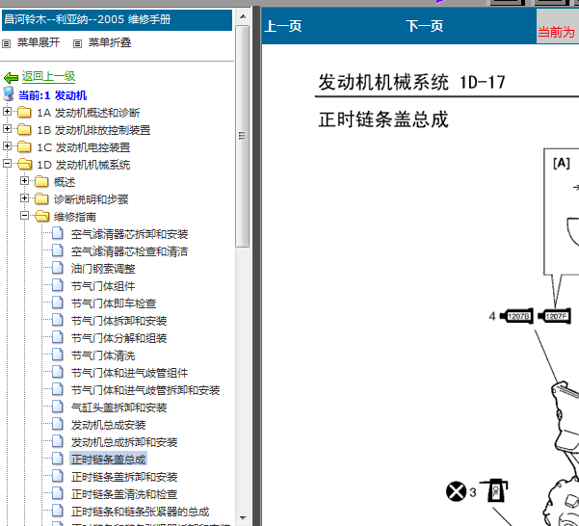579x526 pixels.
Task: Select highlighted 正时链条盖总成 item
Action: [108, 460]
